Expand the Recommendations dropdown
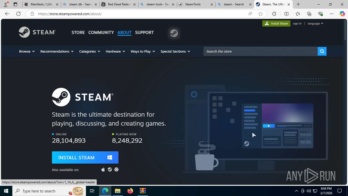This screenshot has height=196, width=348. pos(57,51)
